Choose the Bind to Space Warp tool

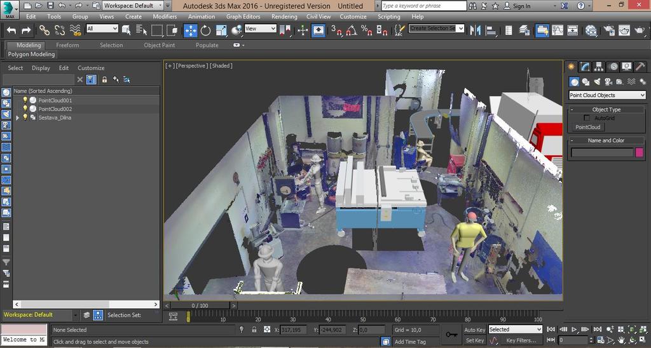coord(75,30)
